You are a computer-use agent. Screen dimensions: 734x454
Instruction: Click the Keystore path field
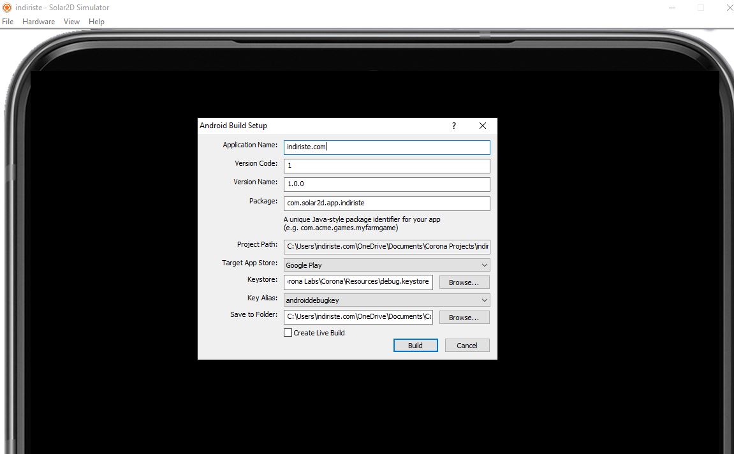358,282
